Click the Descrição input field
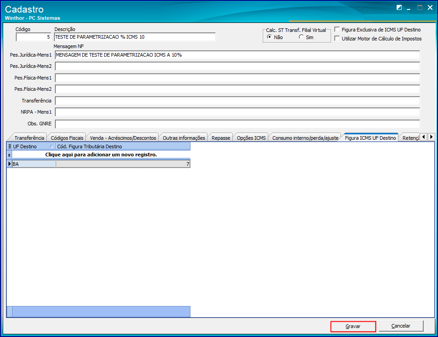438x337 pixels. click(x=135, y=37)
